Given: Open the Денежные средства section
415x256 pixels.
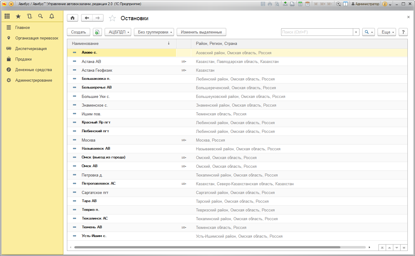Looking at the screenshot, I should (33, 70).
